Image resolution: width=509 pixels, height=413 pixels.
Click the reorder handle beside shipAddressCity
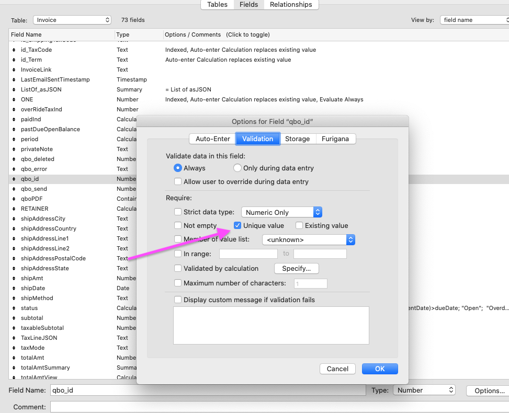click(x=14, y=219)
